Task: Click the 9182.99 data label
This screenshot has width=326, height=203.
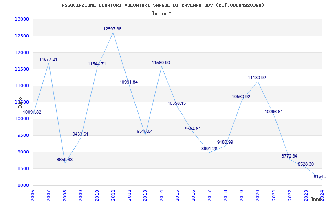Action: point(225,142)
